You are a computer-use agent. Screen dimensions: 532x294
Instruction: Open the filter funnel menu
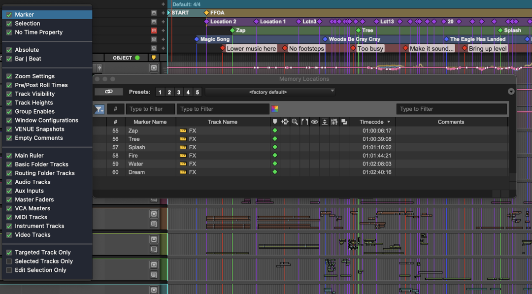pos(99,109)
